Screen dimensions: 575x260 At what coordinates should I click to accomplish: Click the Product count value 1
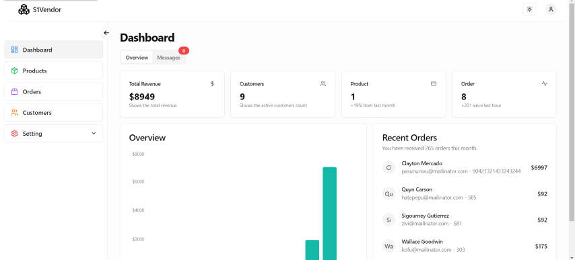[353, 97]
